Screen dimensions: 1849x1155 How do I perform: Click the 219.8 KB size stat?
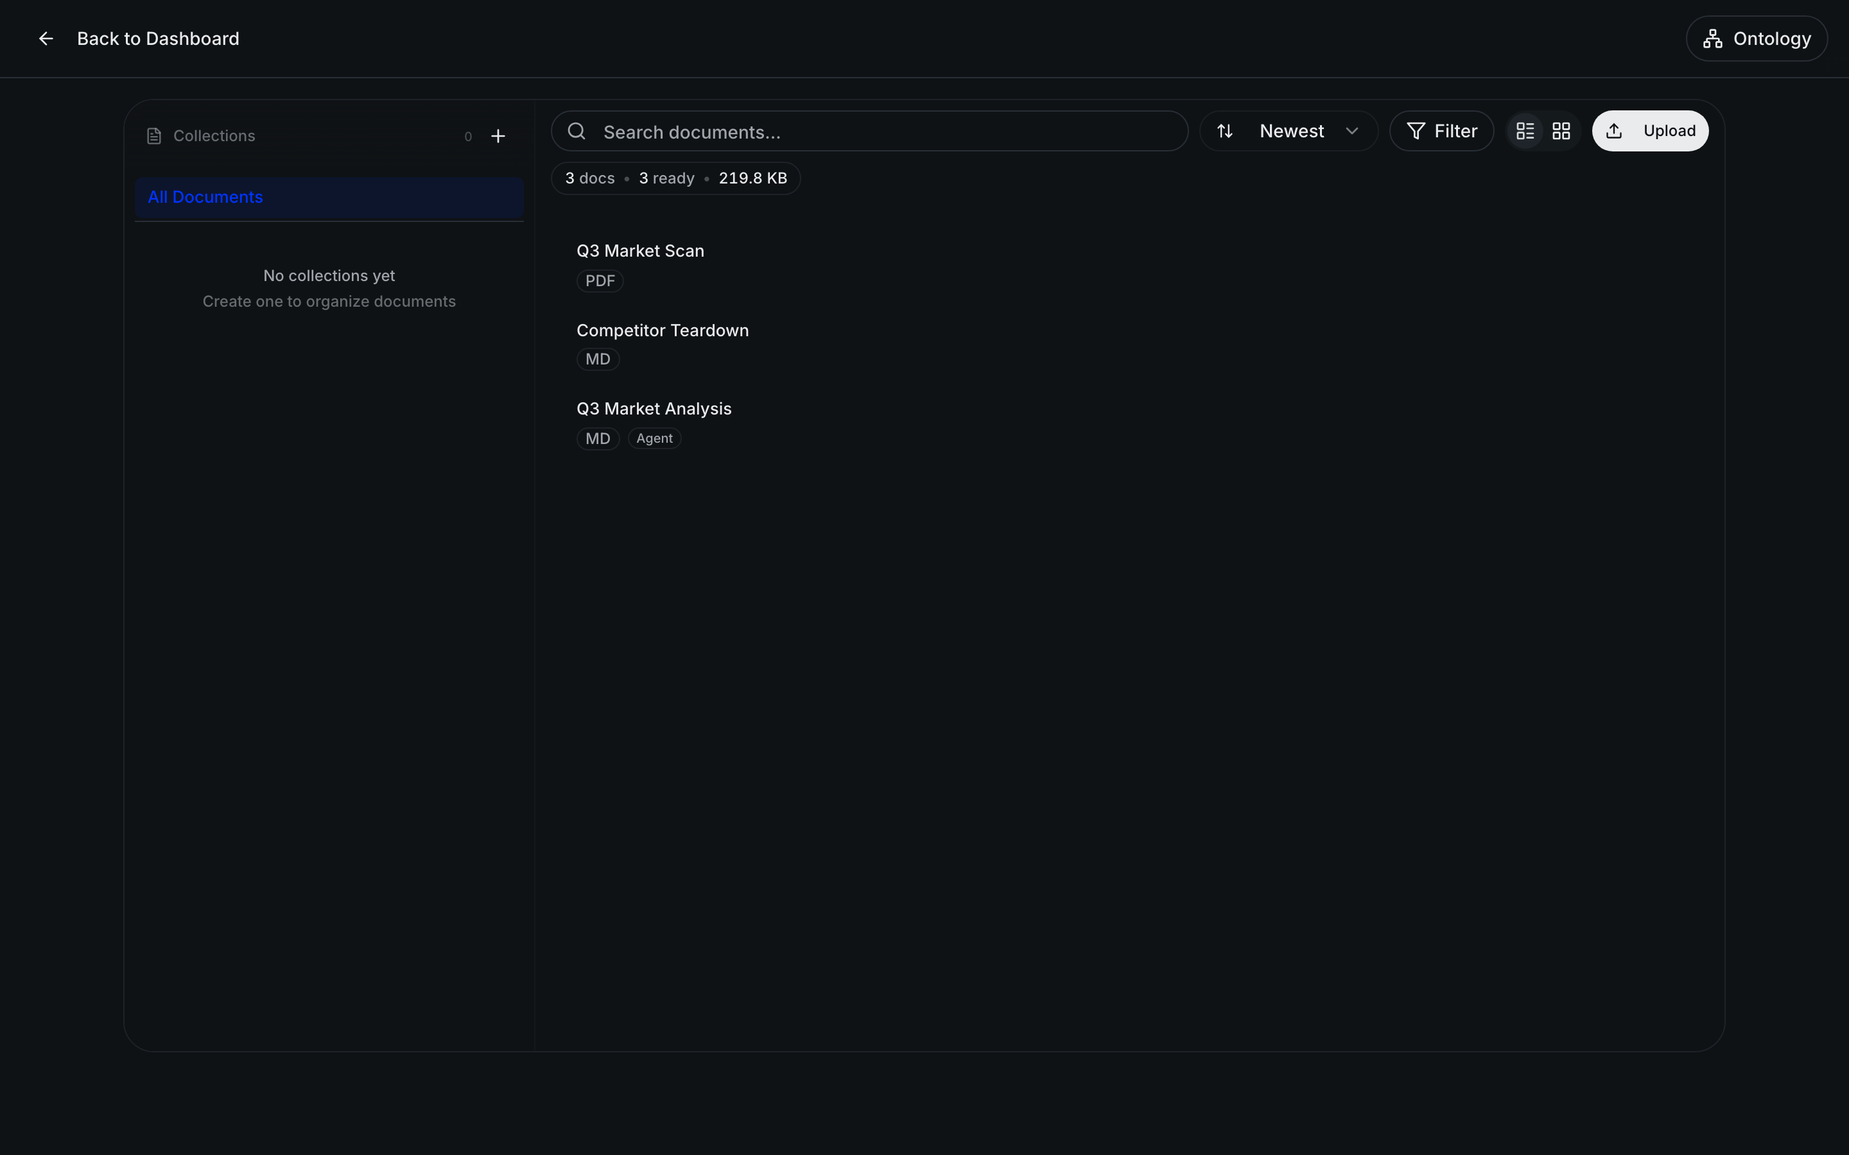point(752,178)
